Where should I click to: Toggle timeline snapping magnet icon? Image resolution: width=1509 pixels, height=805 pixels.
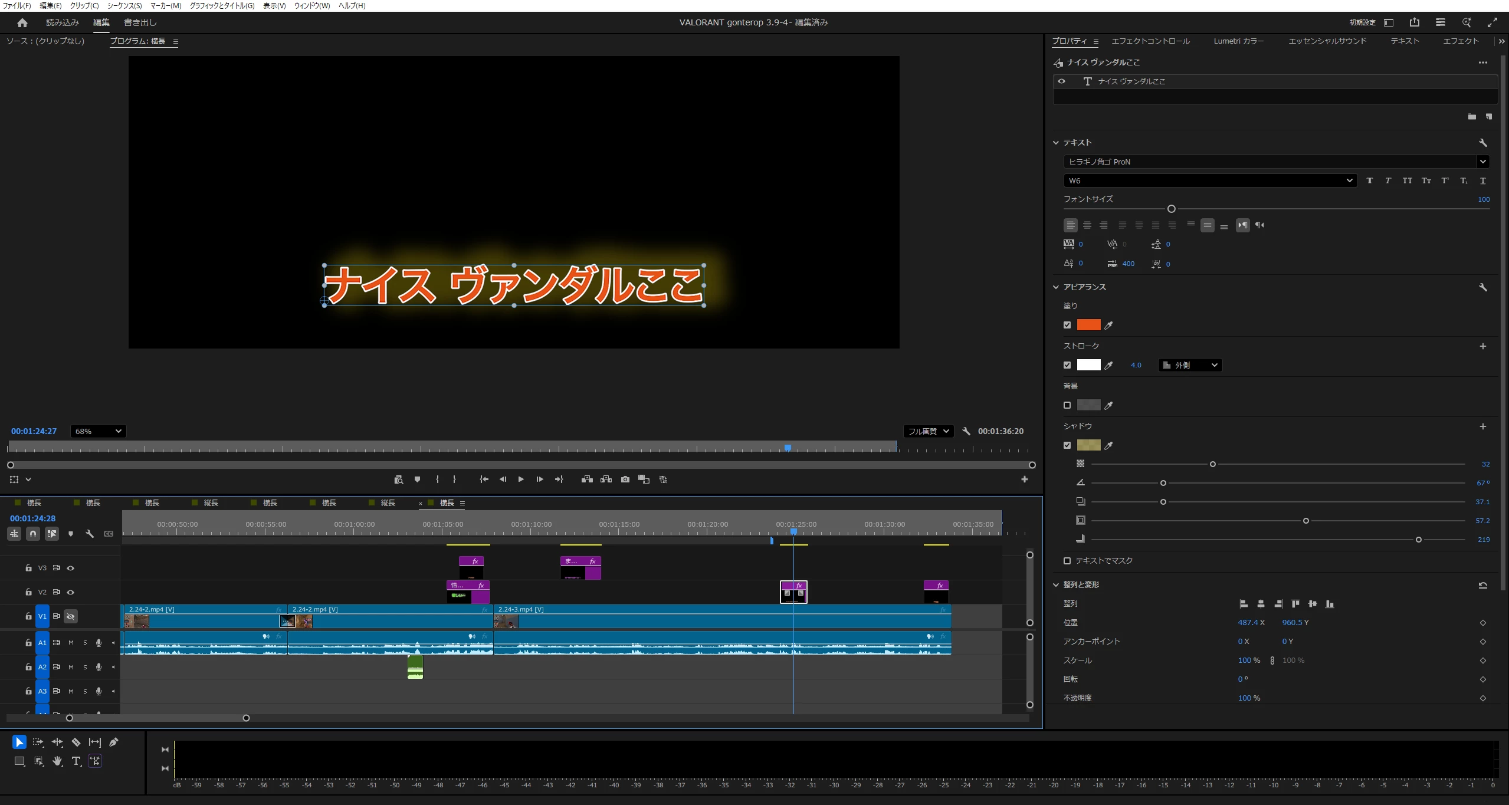coord(33,534)
